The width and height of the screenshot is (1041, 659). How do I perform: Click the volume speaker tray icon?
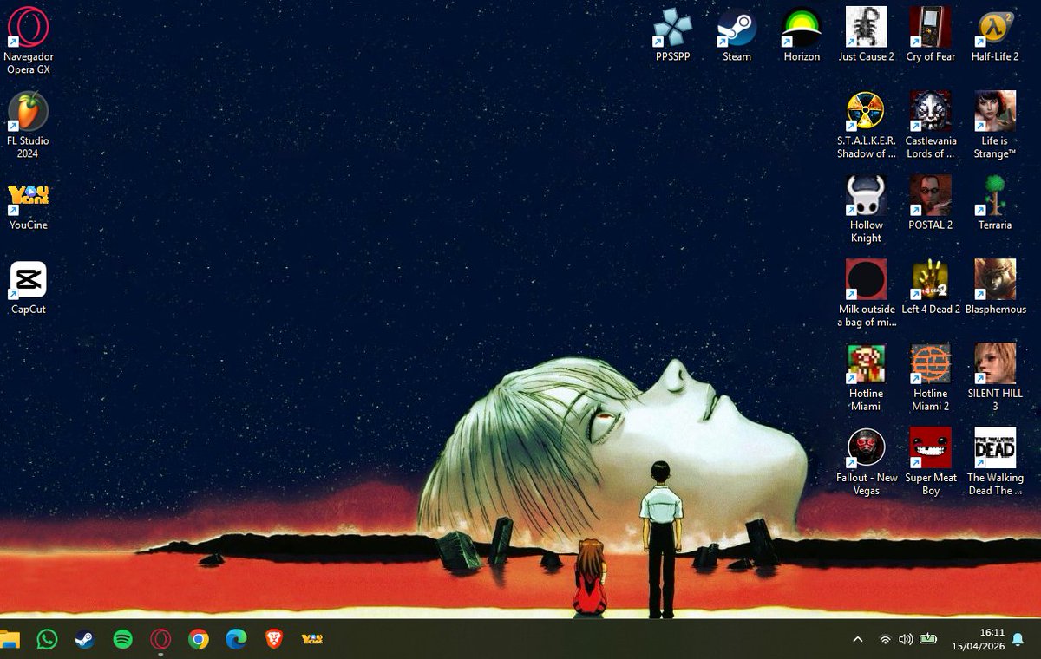(906, 639)
